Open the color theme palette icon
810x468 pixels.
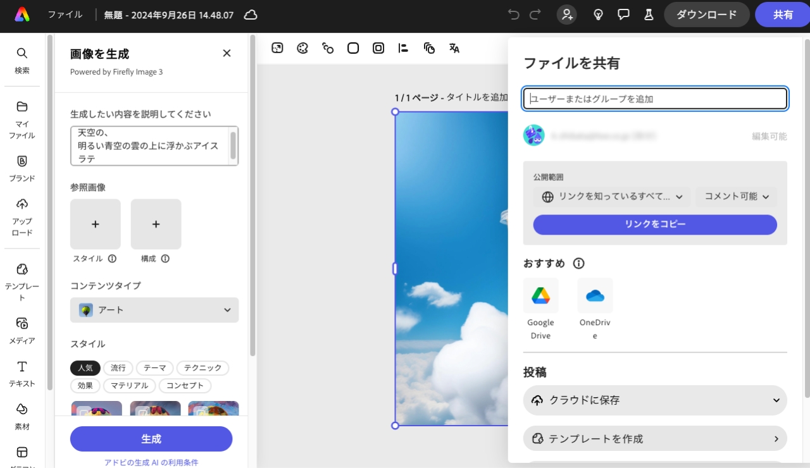tap(302, 48)
